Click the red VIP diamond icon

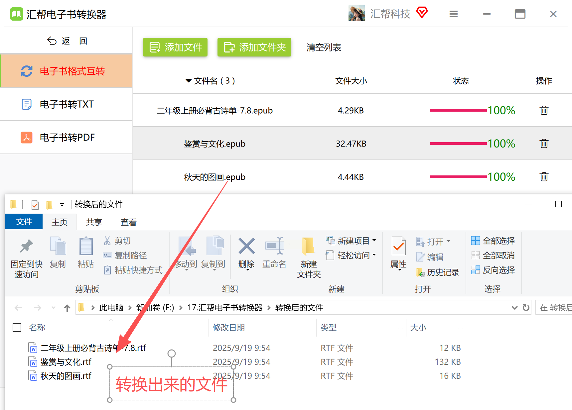[x=422, y=13]
